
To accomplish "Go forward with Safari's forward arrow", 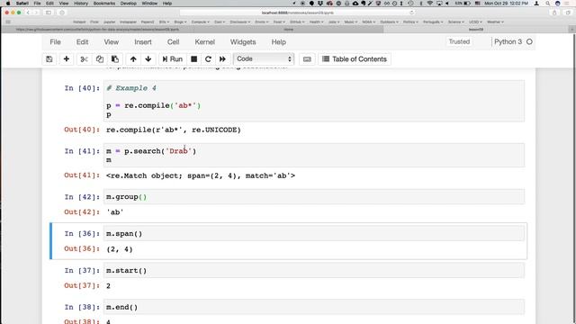I will coord(36,13).
